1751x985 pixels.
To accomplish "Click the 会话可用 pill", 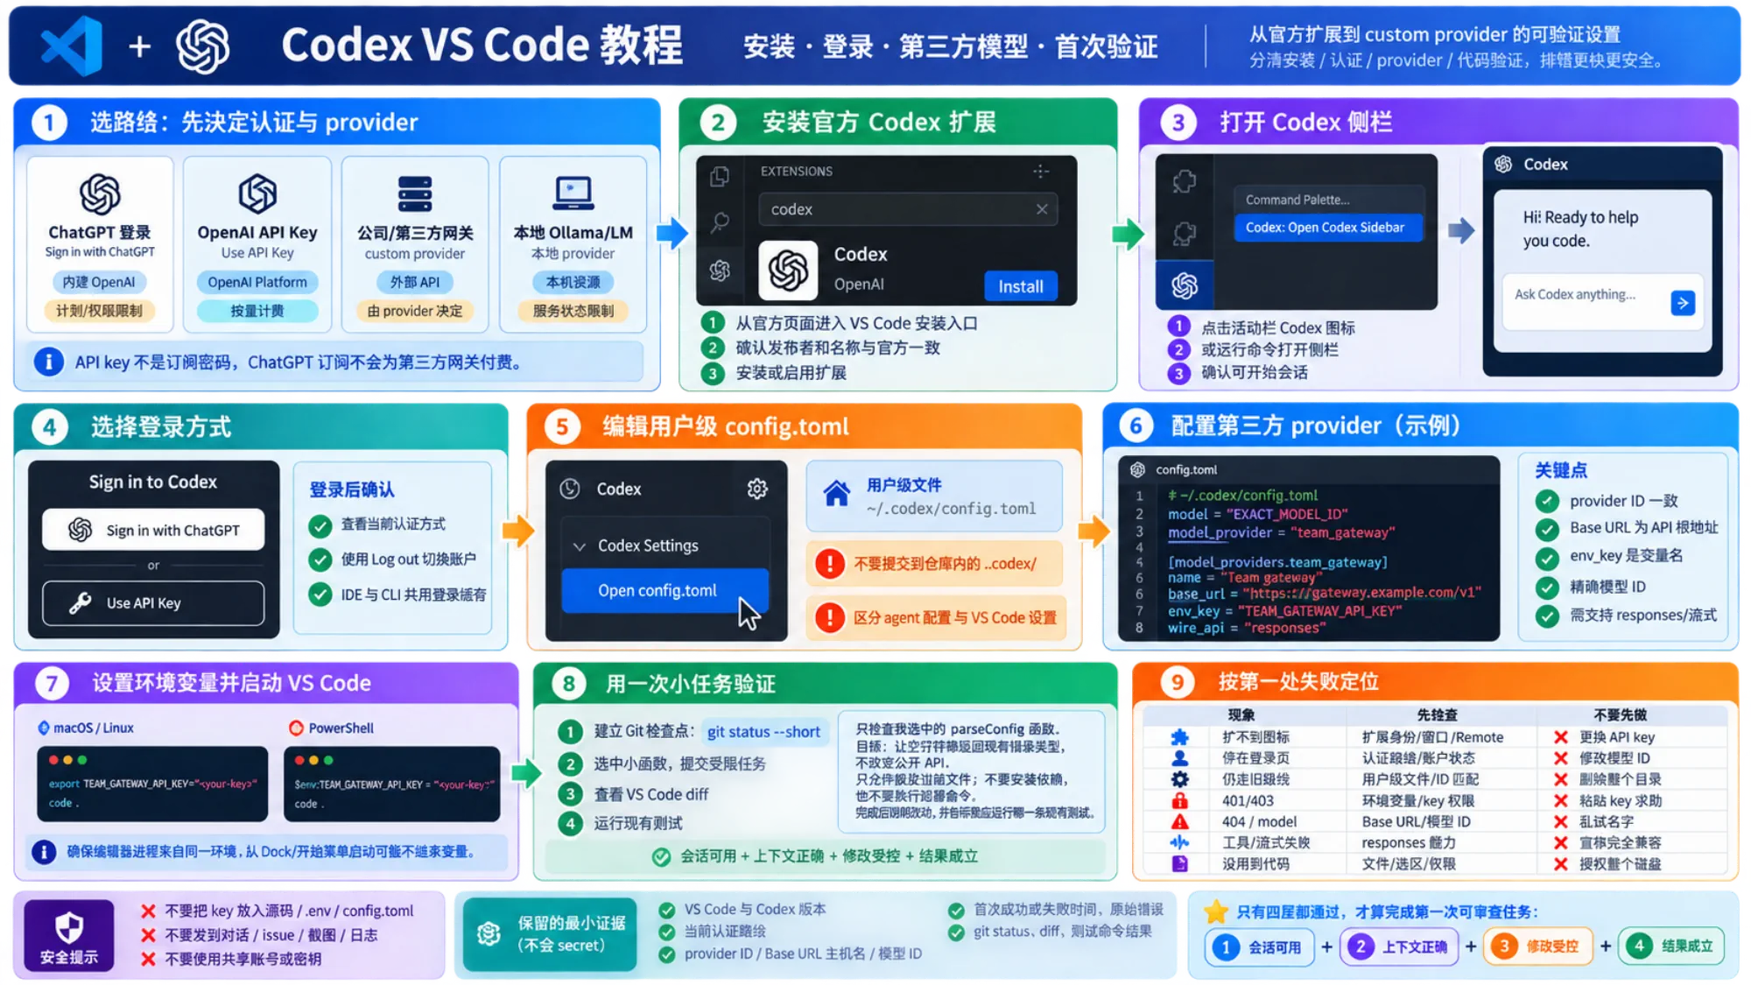I will click(x=1260, y=946).
